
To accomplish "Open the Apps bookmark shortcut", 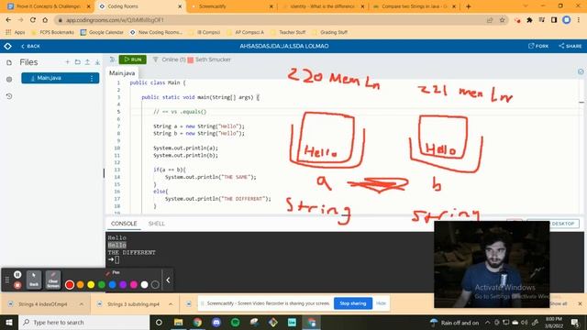I will [x=16, y=33].
